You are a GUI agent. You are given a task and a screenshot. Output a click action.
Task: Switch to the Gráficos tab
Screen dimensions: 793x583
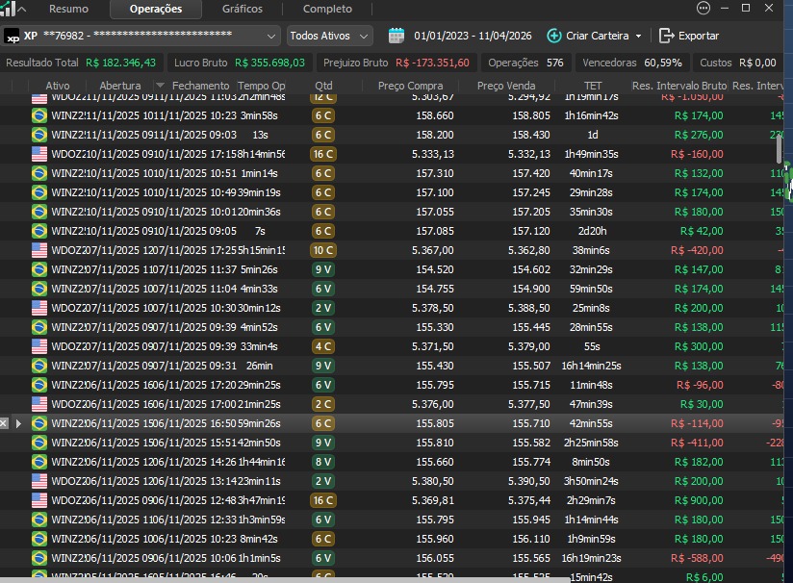242,9
